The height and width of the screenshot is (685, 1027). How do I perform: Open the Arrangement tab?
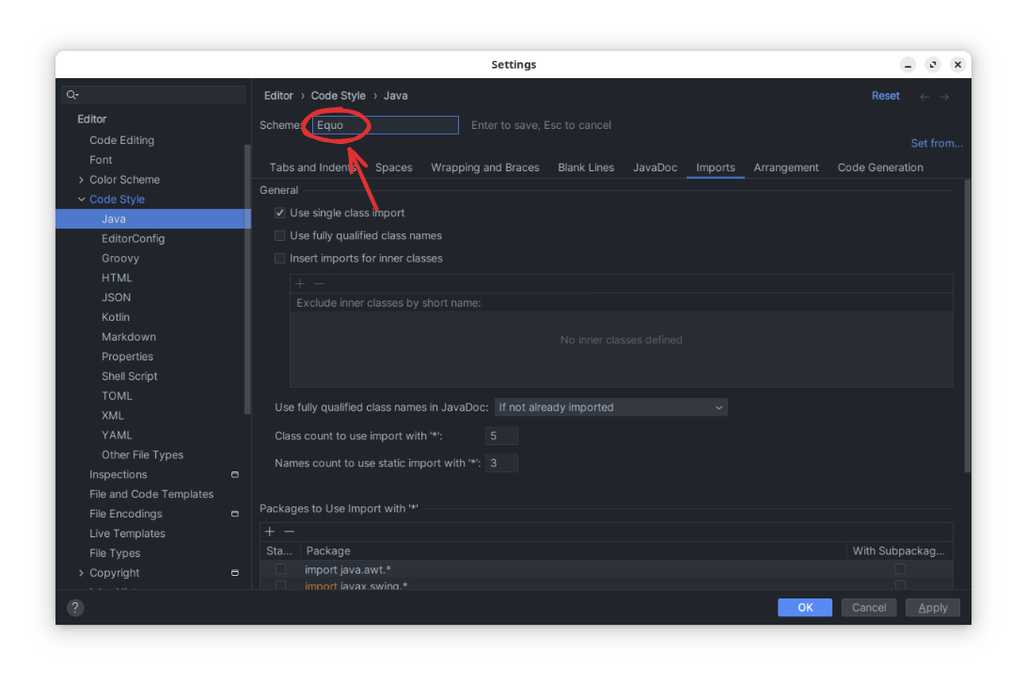[x=786, y=167]
